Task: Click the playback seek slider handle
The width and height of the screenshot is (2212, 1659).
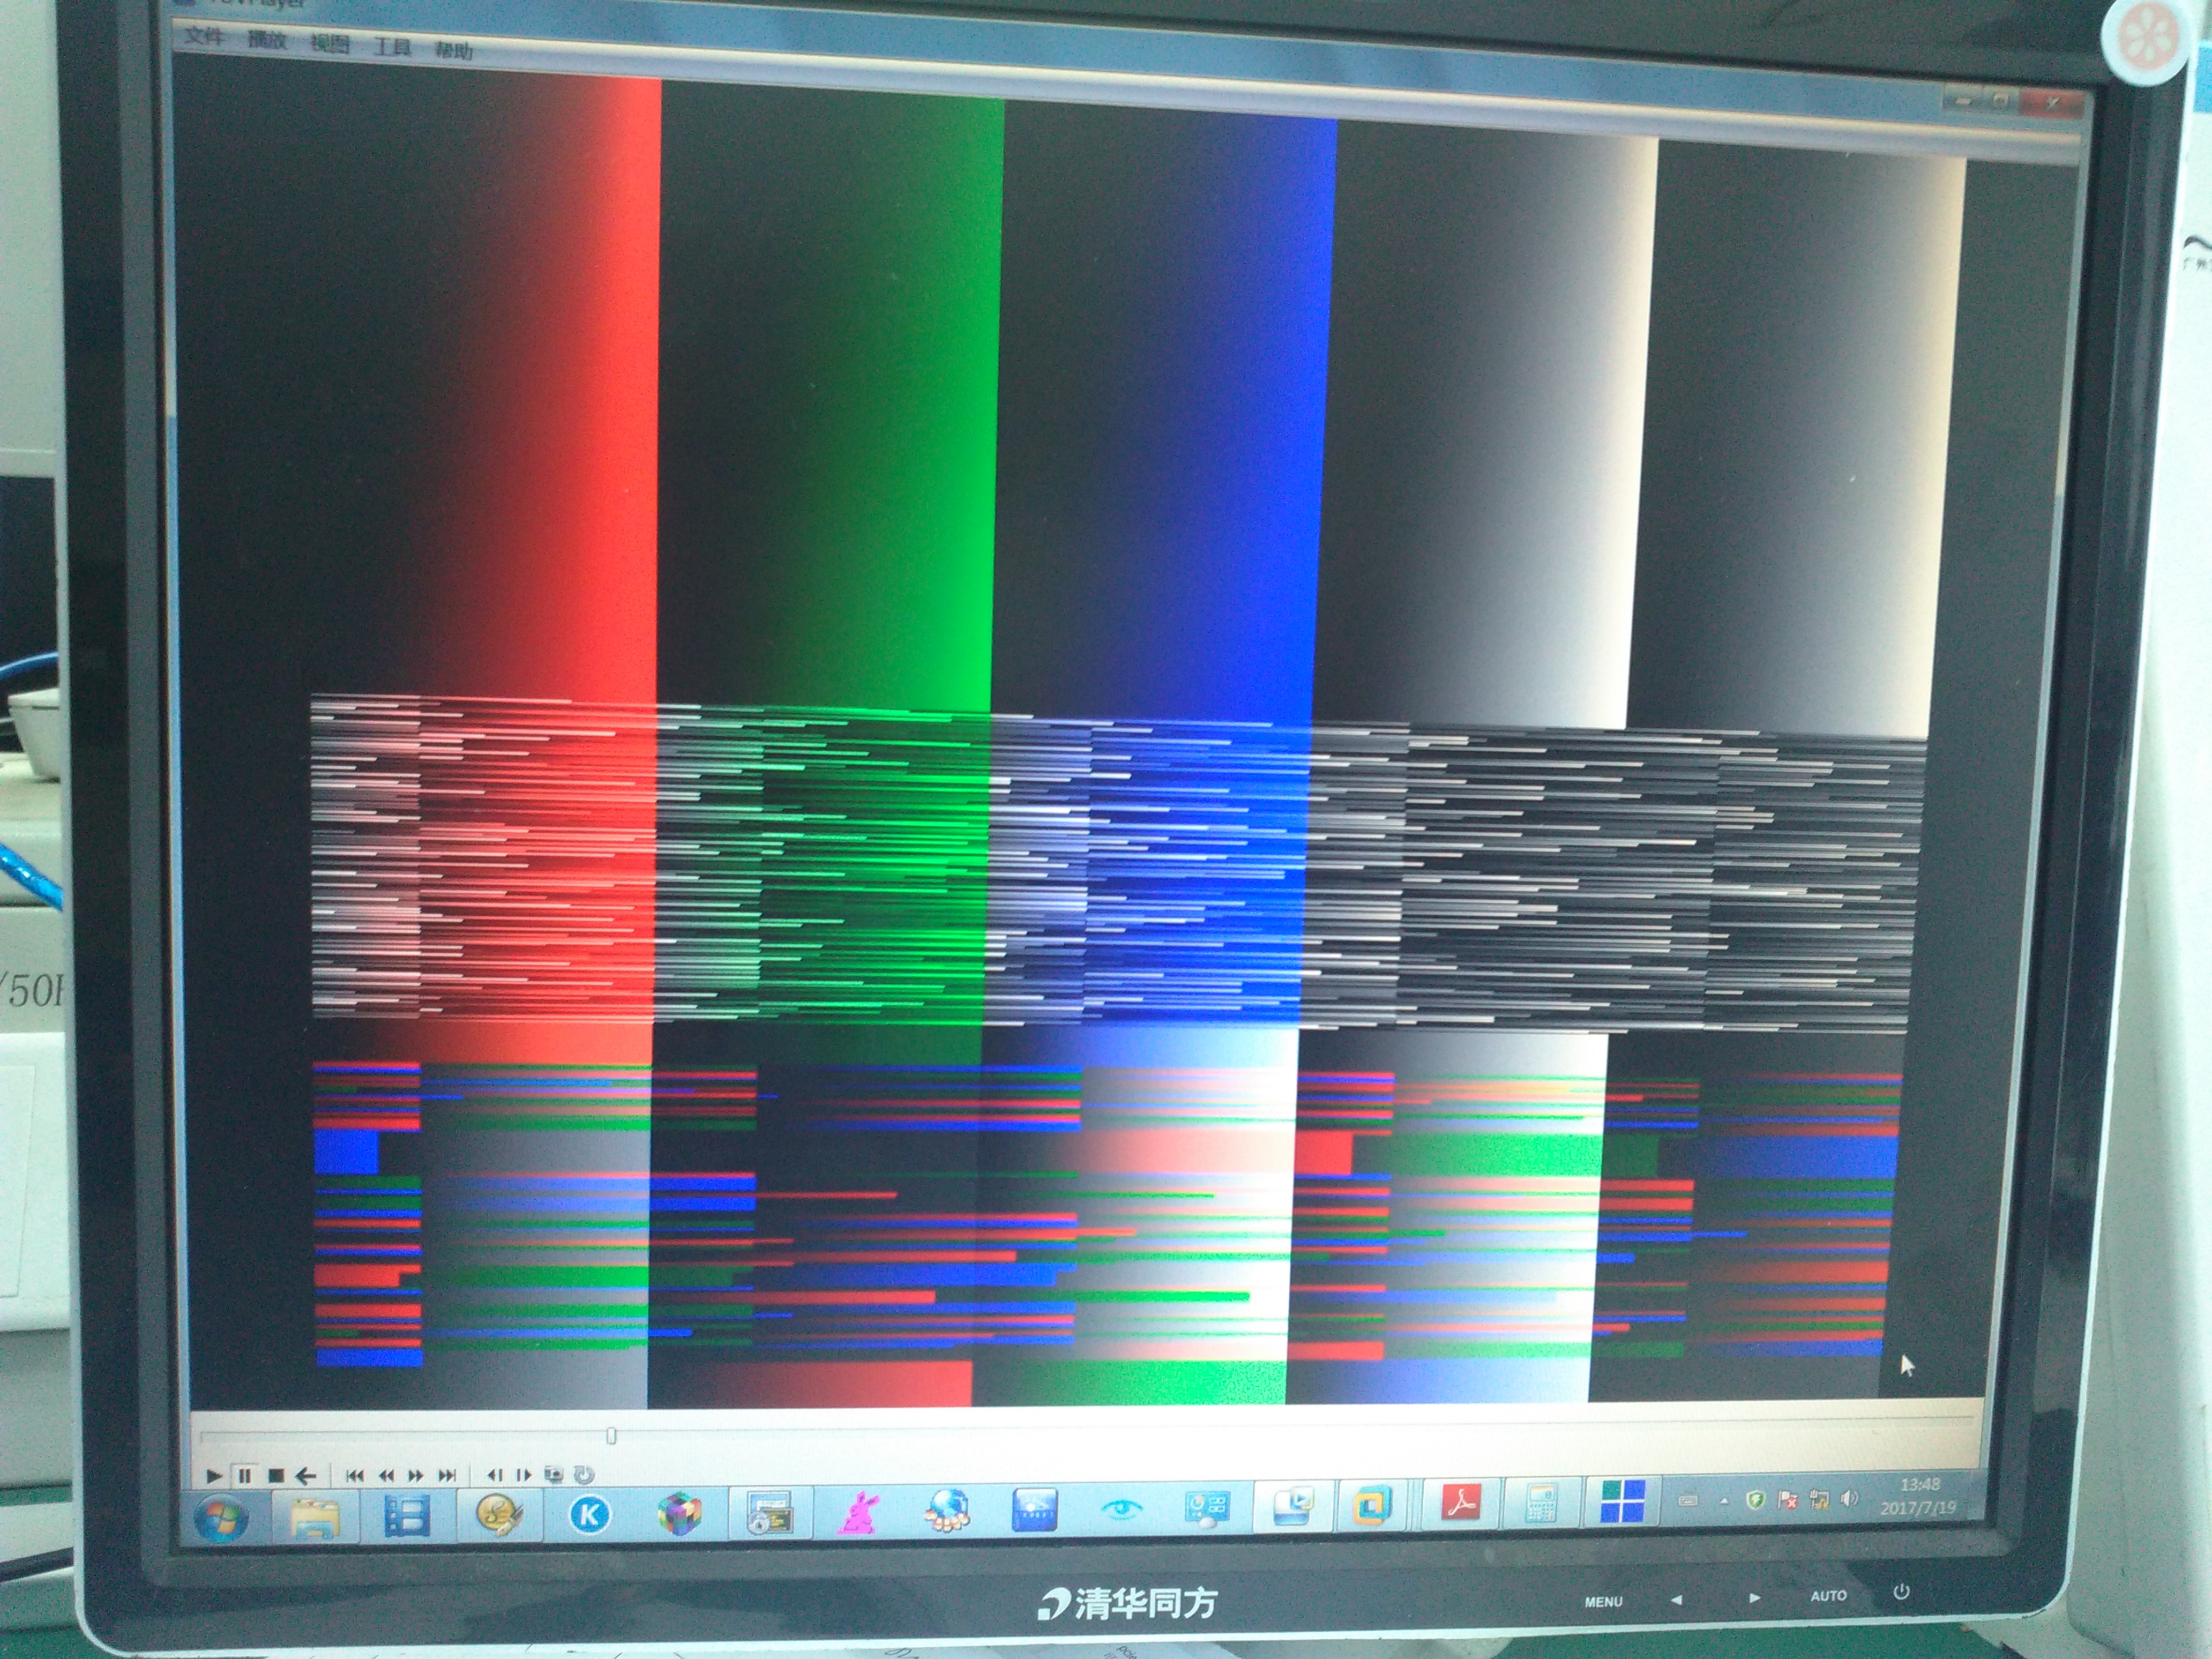Action: tap(611, 1436)
